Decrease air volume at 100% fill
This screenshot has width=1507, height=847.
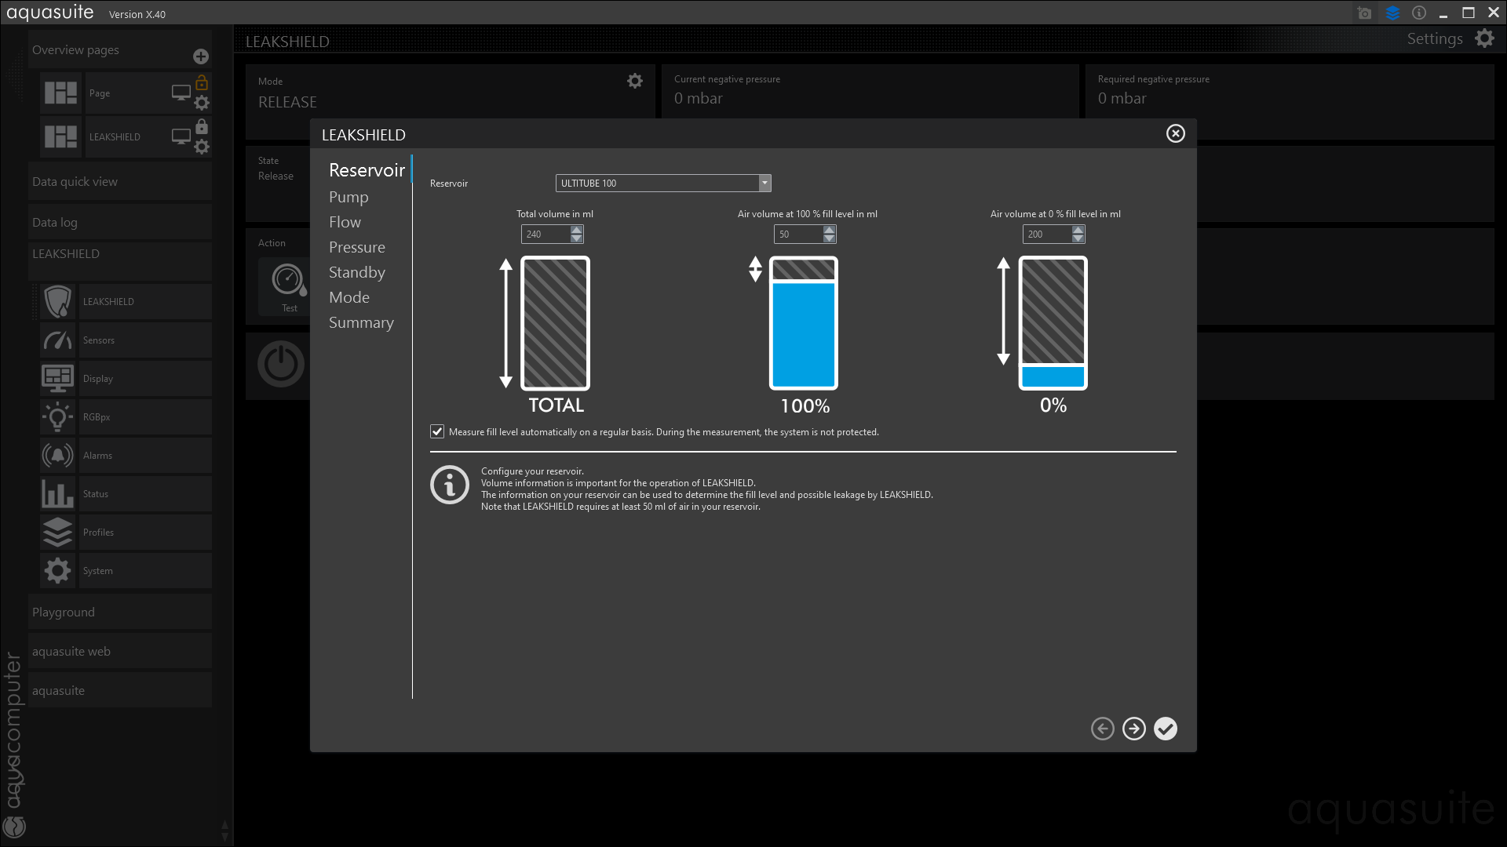830,238
